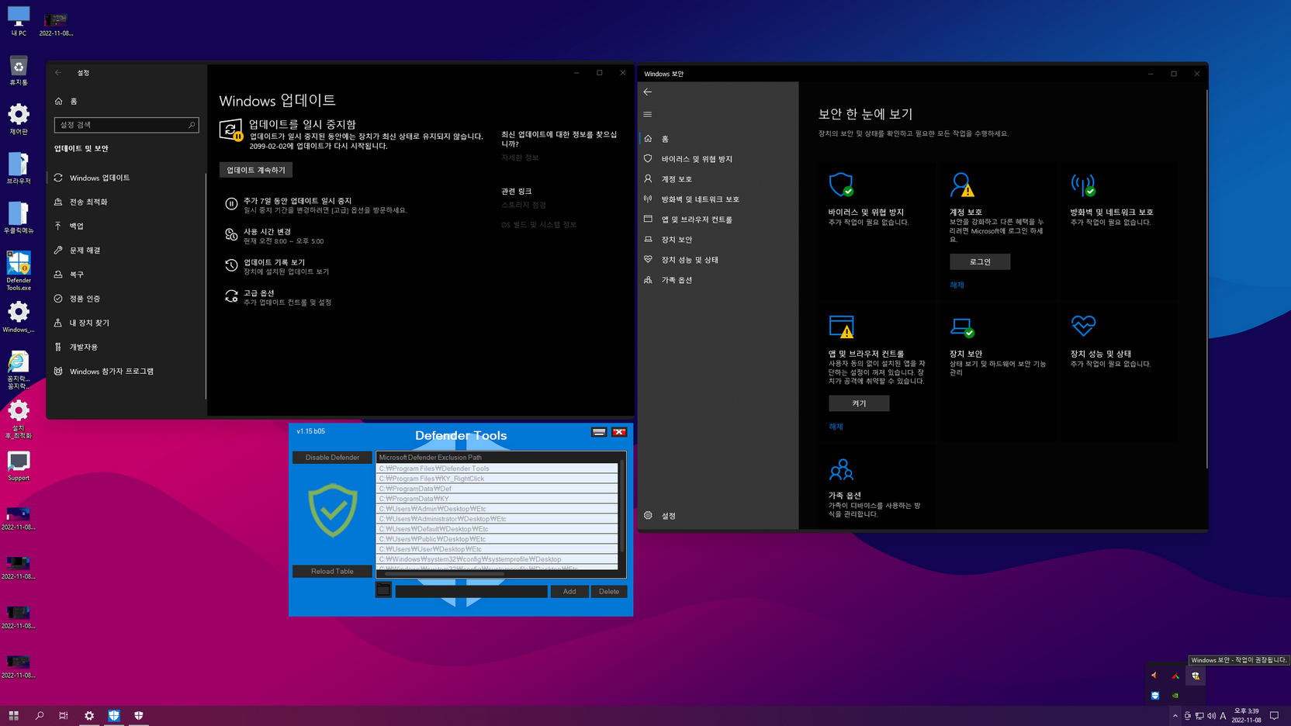Open the Support desktop icon
Image resolution: width=1291 pixels, height=726 pixels.
tap(19, 466)
